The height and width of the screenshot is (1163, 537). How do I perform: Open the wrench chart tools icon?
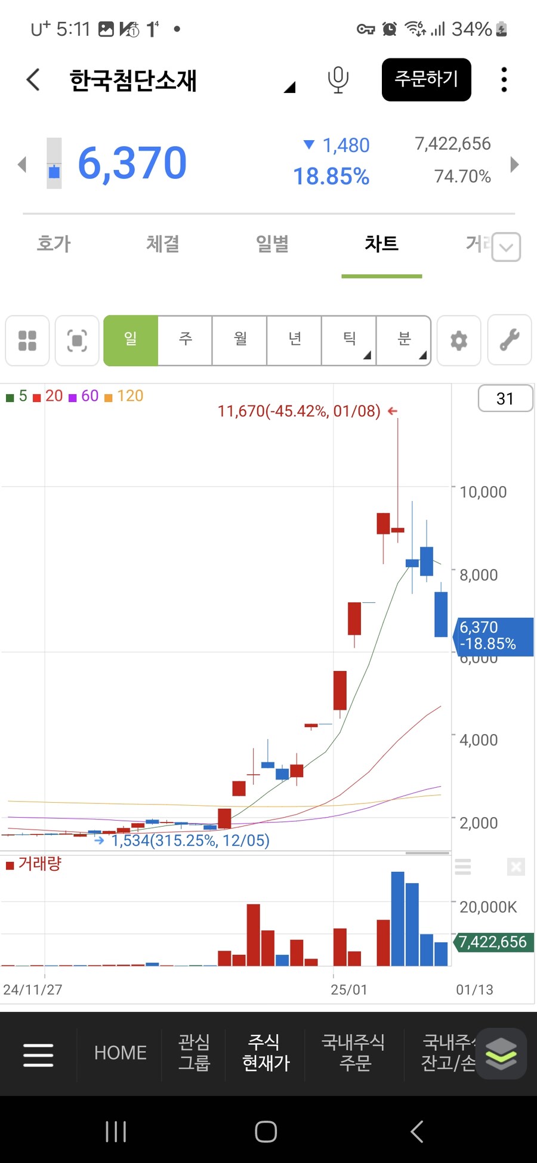pyautogui.click(x=509, y=341)
